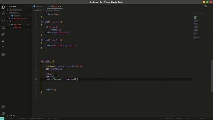
Task: Open the Extensions view
Action: [3, 34]
